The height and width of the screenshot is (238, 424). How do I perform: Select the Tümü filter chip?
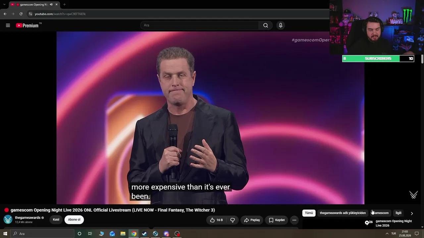coord(309,213)
